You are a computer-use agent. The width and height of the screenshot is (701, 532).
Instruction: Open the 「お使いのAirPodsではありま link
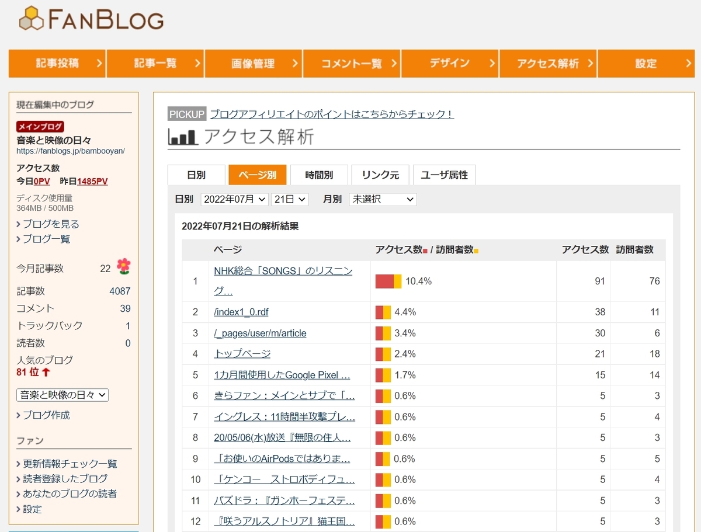point(282,459)
